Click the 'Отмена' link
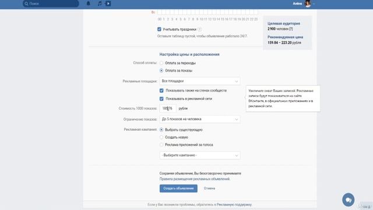373x210 pixels. (209, 188)
